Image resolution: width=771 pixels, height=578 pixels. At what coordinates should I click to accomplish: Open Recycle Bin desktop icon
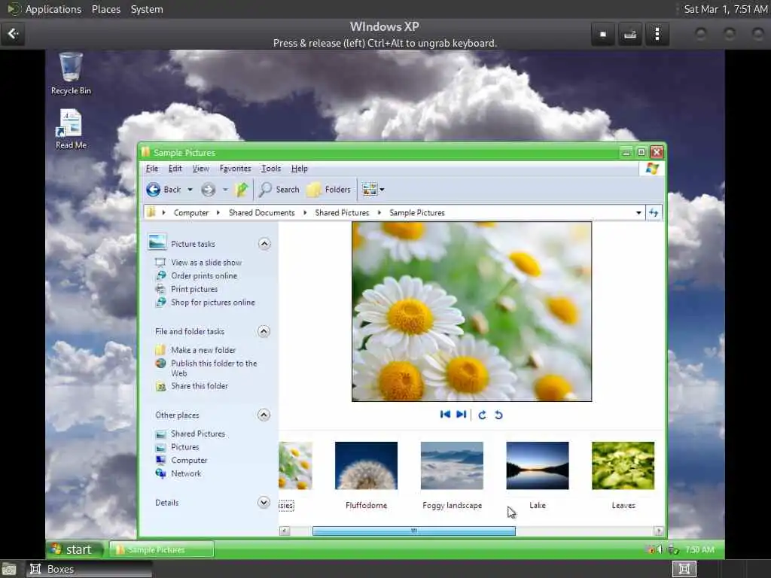(71, 74)
